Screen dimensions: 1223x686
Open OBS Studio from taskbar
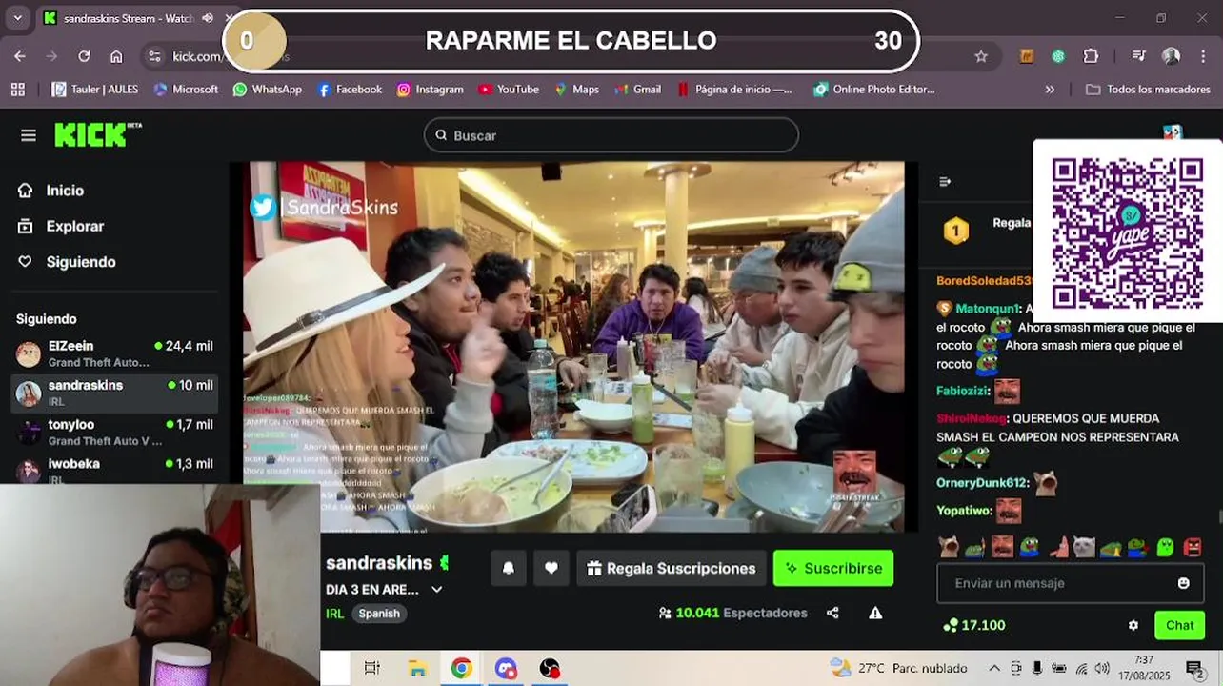click(550, 668)
